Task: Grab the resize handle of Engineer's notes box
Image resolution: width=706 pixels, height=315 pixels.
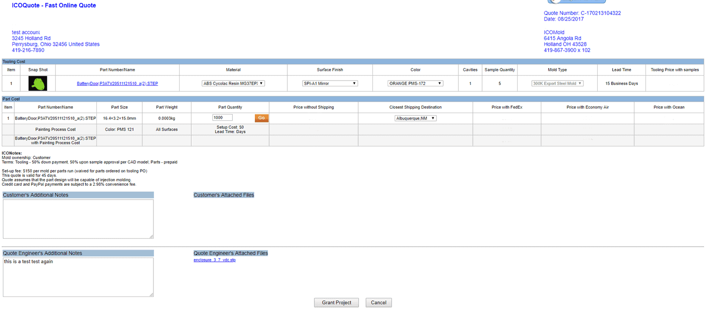Action: click(x=151, y=294)
